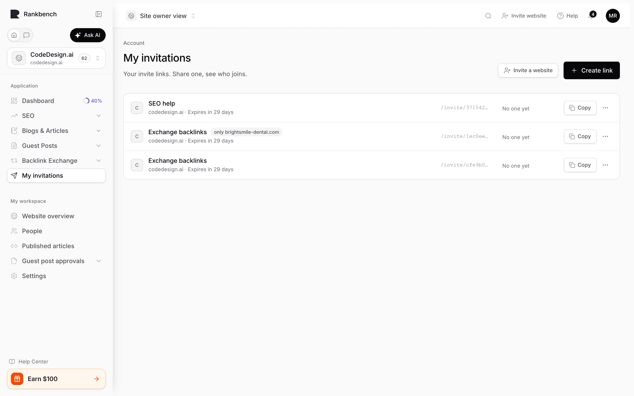634x396 pixels.
Task: Click the Invite a website button
Action: [x=528, y=70]
